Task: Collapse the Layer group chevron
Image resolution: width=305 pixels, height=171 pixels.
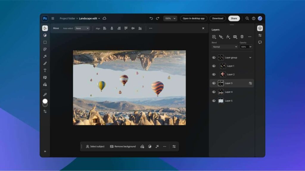Action: tap(250, 57)
